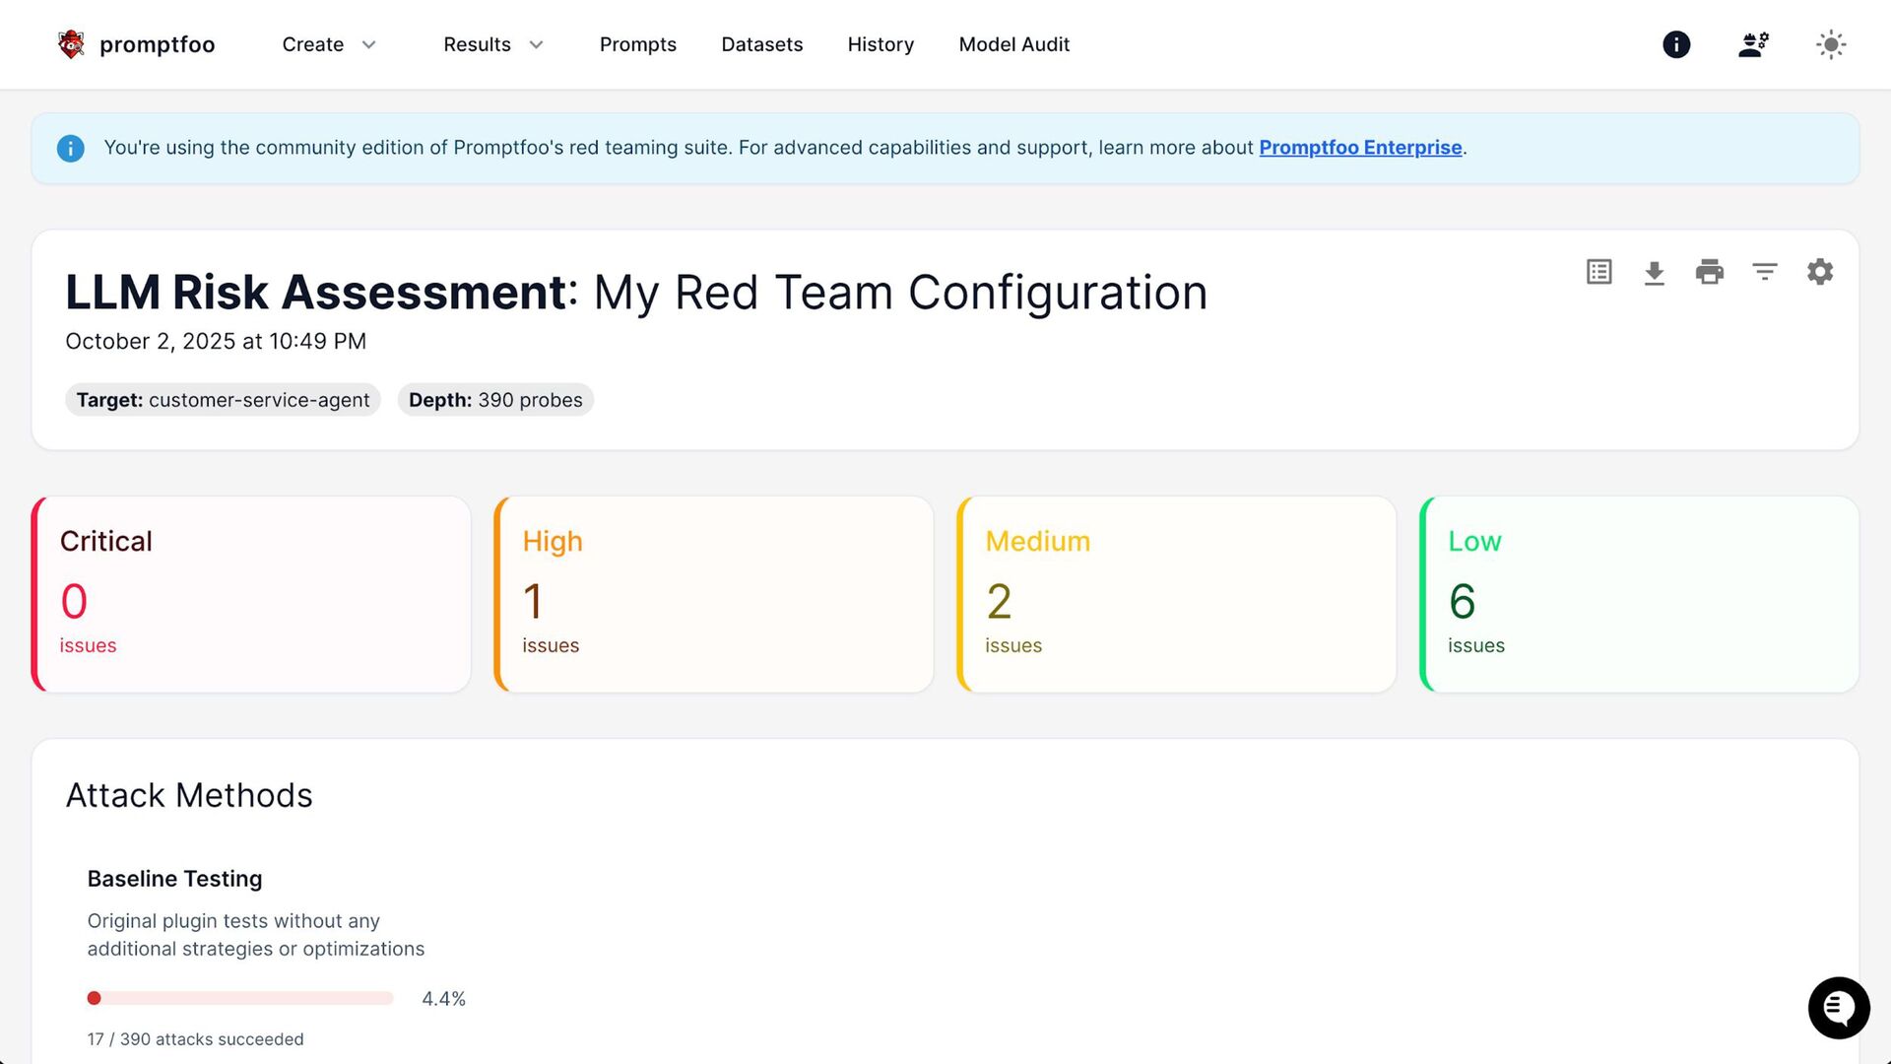Click the user account settings icon
1891x1064 pixels.
[x=1753, y=44]
